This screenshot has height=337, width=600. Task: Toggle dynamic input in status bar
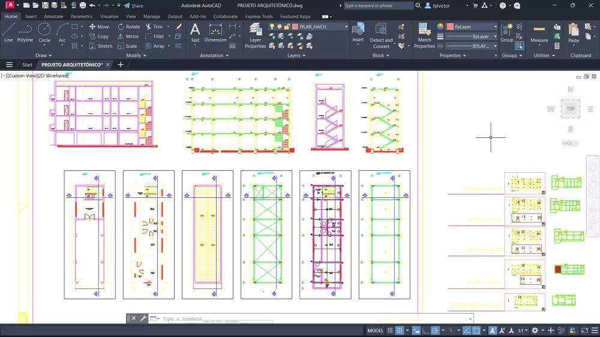click(x=416, y=330)
